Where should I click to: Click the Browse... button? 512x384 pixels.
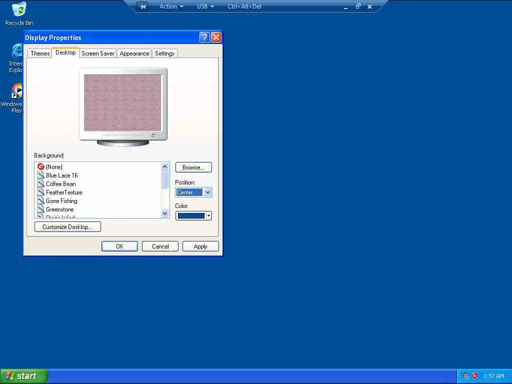[193, 167]
